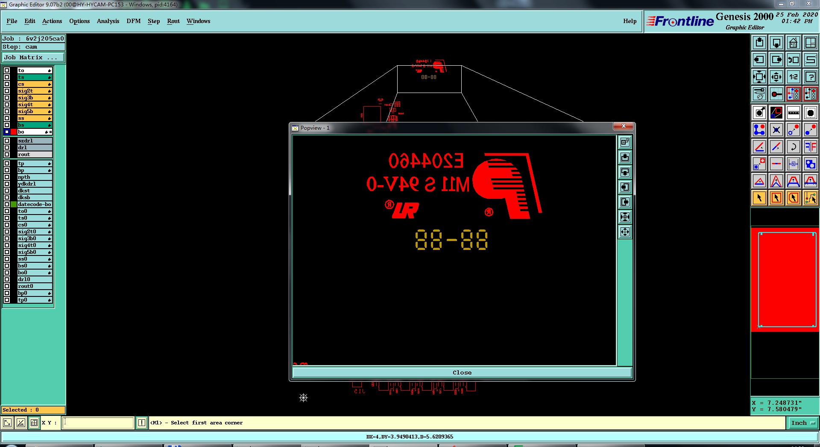Image resolution: width=820 pixels, height=447 pixels.
Task: Click the Options menu
Action: point(79,21)
